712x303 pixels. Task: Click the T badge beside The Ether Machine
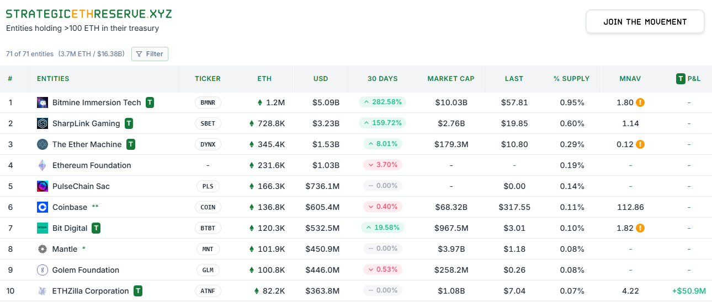coord(131,144)
